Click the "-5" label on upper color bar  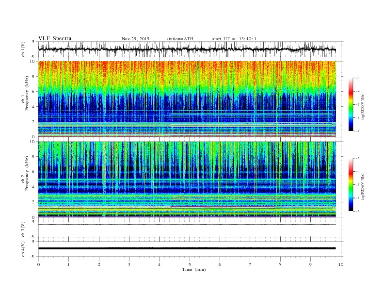pos(358,105)
